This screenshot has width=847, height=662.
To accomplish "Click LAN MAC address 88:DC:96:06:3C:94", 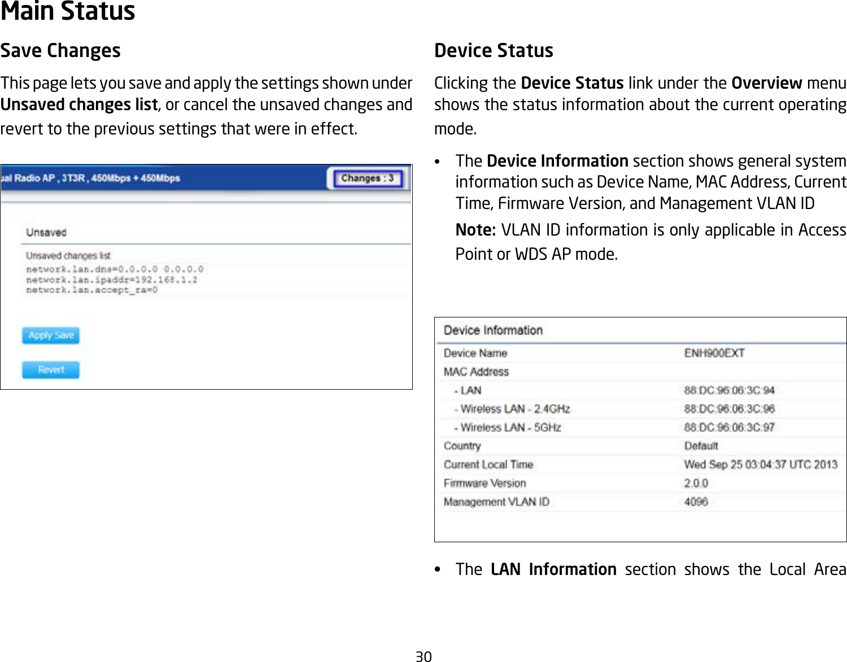I will point(729,390).
